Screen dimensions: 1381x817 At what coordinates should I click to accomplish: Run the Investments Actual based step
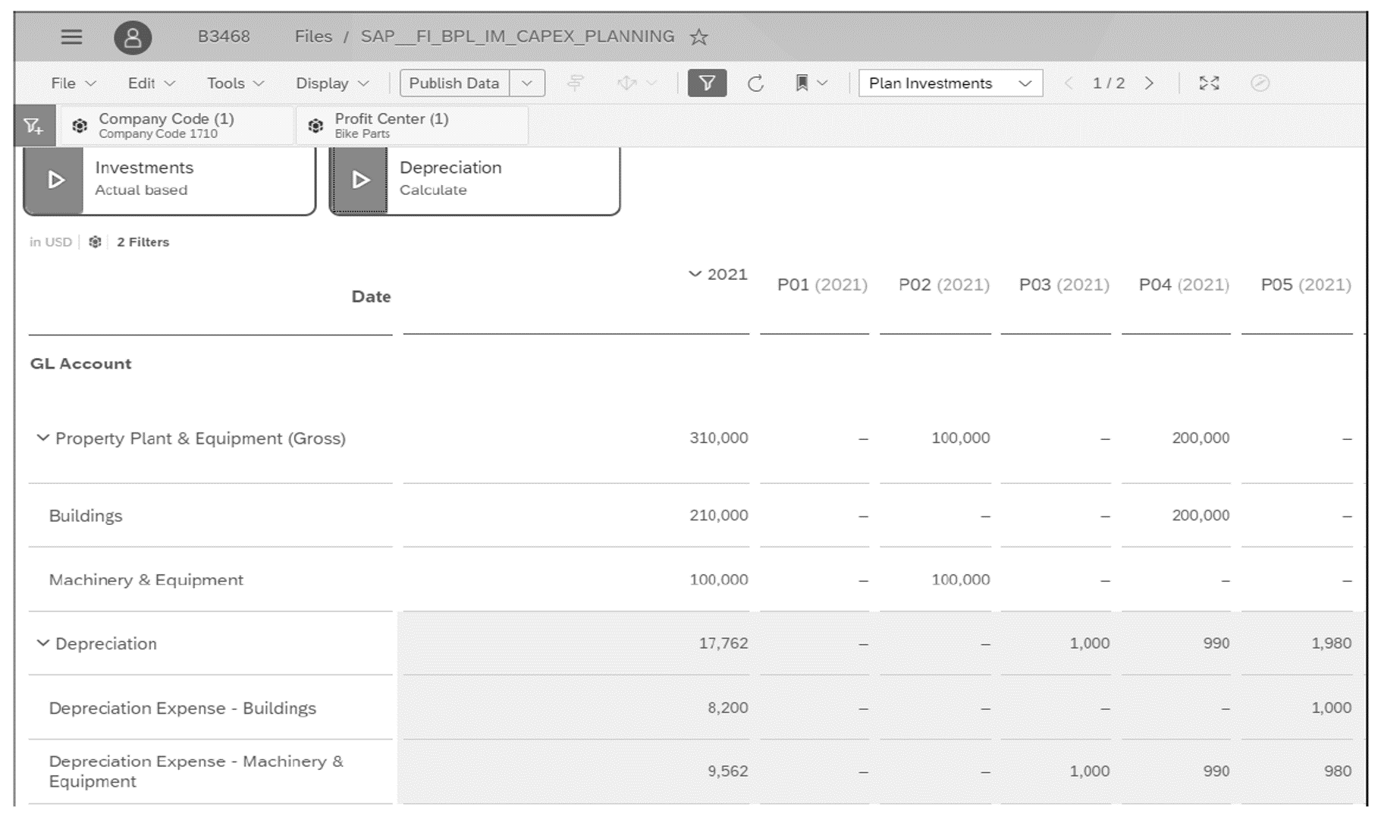[54, 179]
